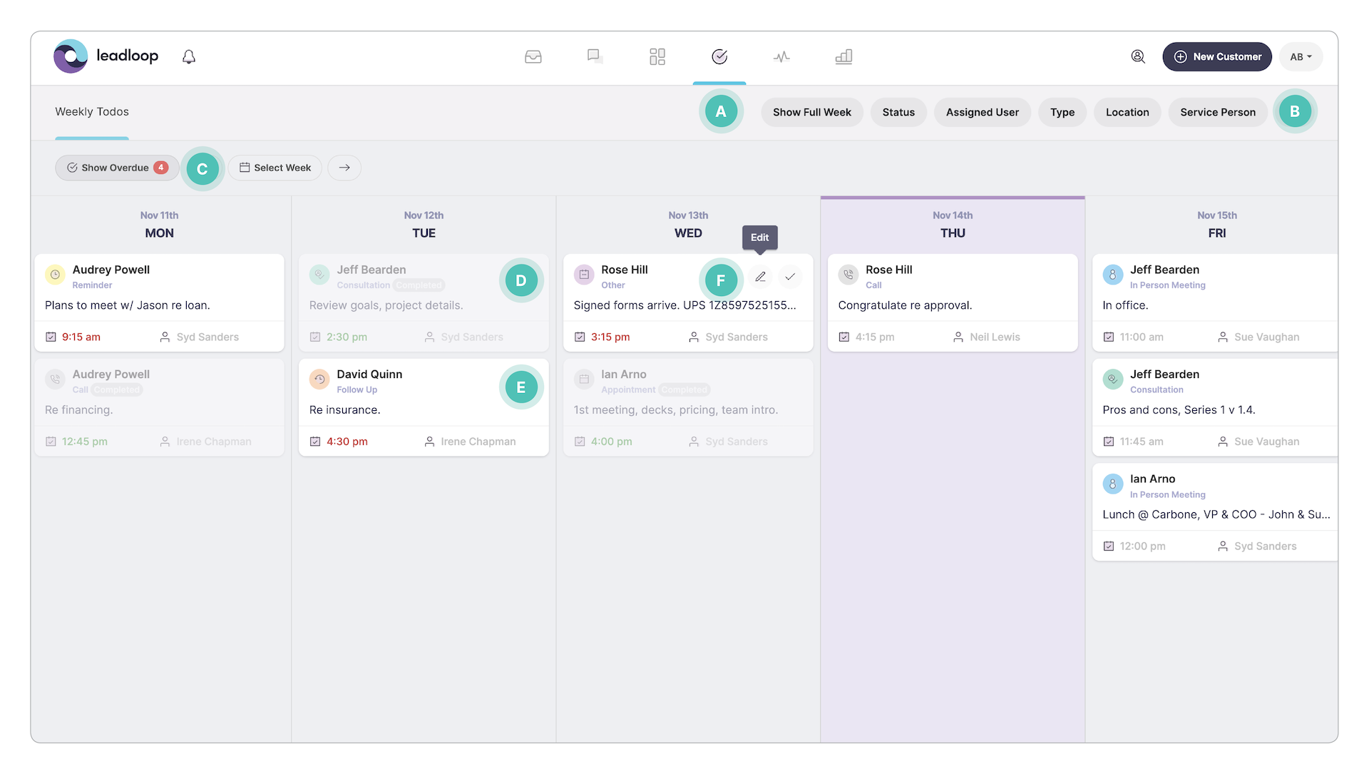The image size is (1369, 774).
Task: Go to next week with arrow button
Action: (344, 168)
